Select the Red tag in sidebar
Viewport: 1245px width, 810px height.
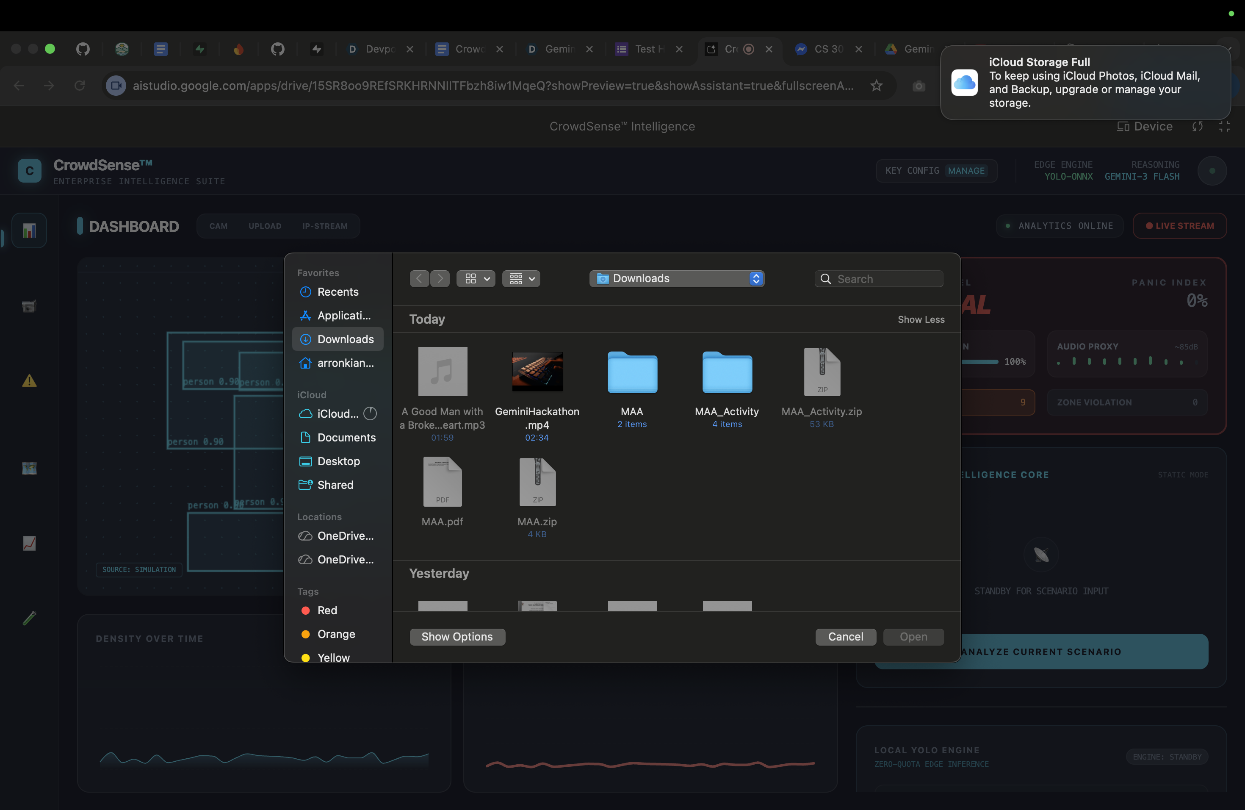327,610
